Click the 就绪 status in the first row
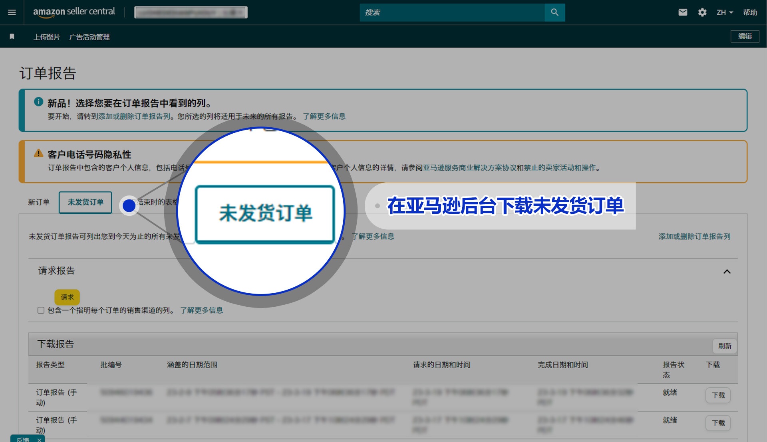This screenshot has height=442, width=767. (x=670, y=392)
